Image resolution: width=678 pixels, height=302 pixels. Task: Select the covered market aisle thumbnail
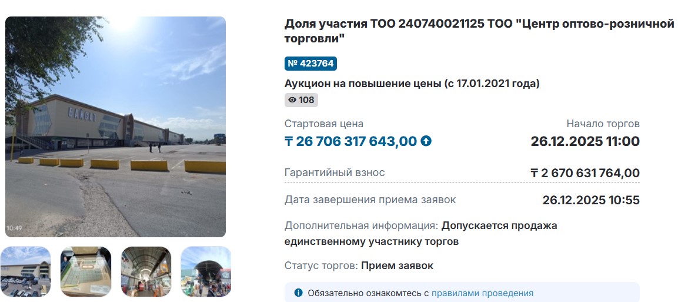pyautogui.click(x=146, y=271)
